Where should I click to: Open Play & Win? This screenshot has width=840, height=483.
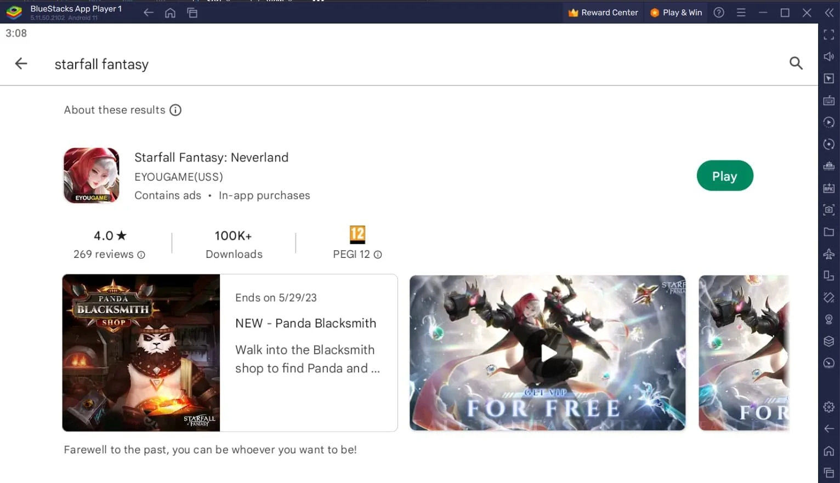pyautogui.click(x=676, y=13)
